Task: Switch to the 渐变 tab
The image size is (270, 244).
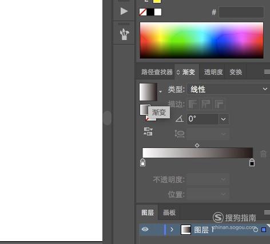Action: click(x=189, y=72)
